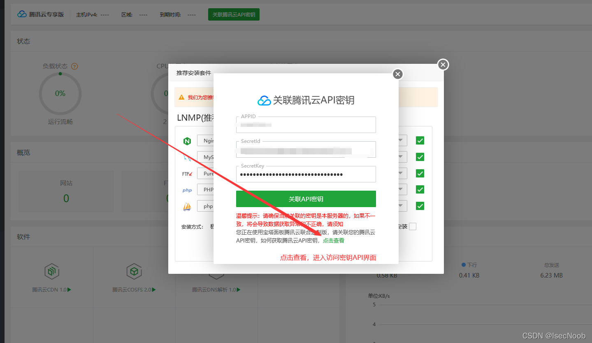Click the 腾讯云专享版 cloud logo

pos(22,14)
